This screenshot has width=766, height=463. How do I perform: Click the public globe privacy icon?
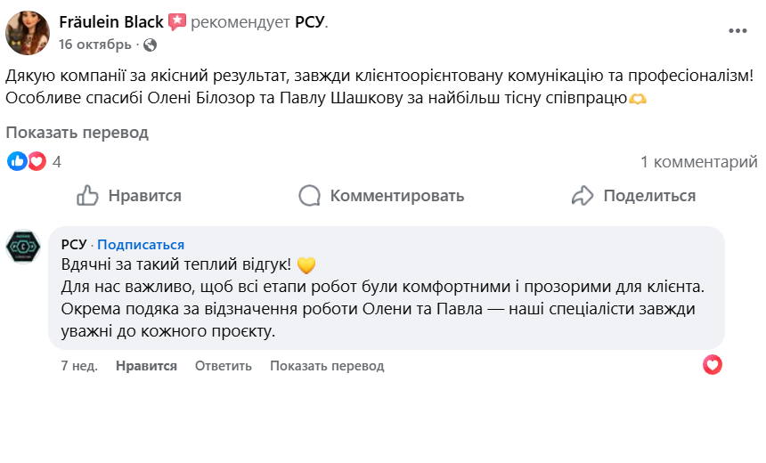150,45
